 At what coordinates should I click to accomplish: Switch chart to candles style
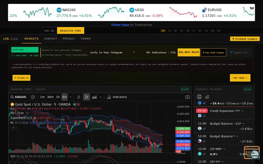pos(86,97)
